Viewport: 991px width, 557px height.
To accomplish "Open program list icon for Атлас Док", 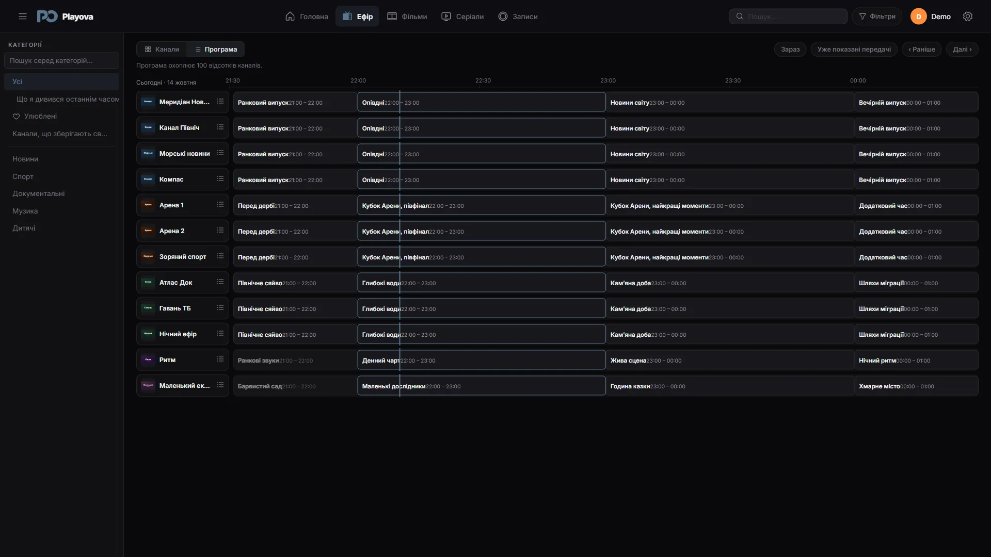I will (x=220, y=282).
